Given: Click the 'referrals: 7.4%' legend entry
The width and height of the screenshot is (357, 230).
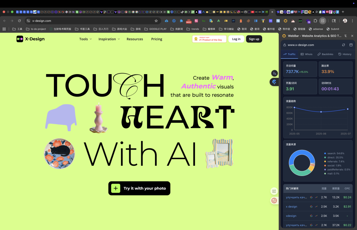Looking at the screenshot, I should (x=334, y=162).
